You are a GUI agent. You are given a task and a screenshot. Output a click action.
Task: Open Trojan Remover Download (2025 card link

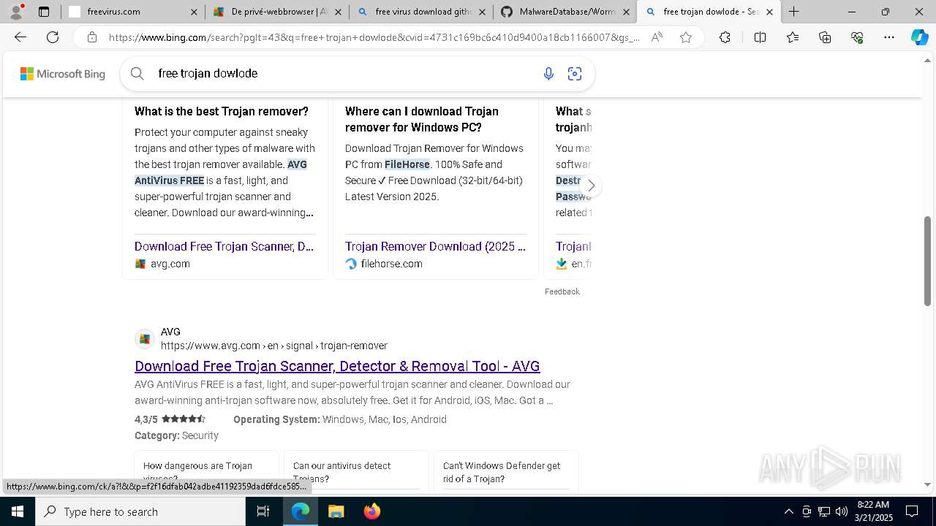pos(435,246)
